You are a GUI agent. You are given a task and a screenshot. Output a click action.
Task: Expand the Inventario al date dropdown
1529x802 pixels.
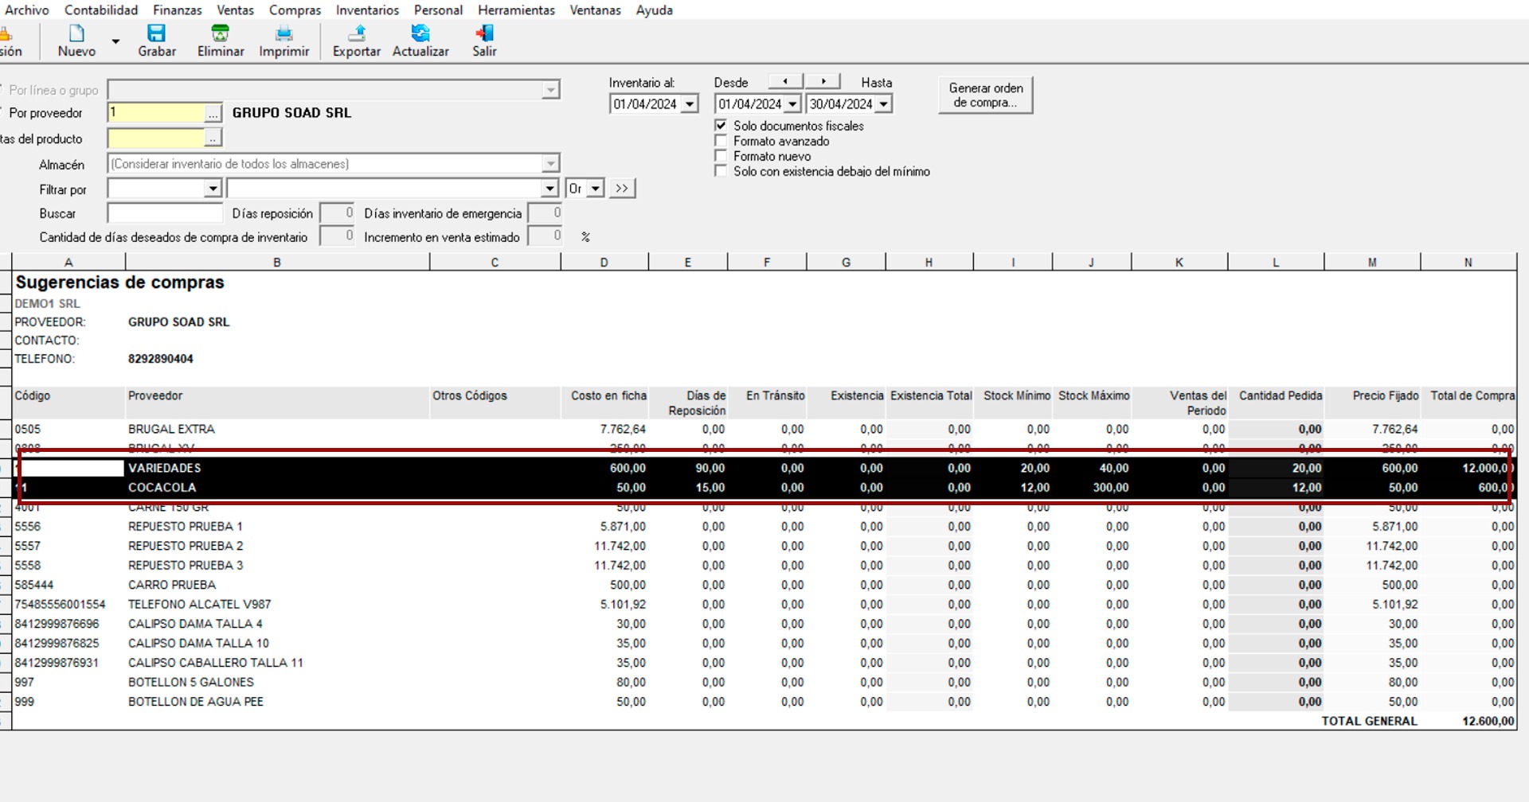click(690, 104)
